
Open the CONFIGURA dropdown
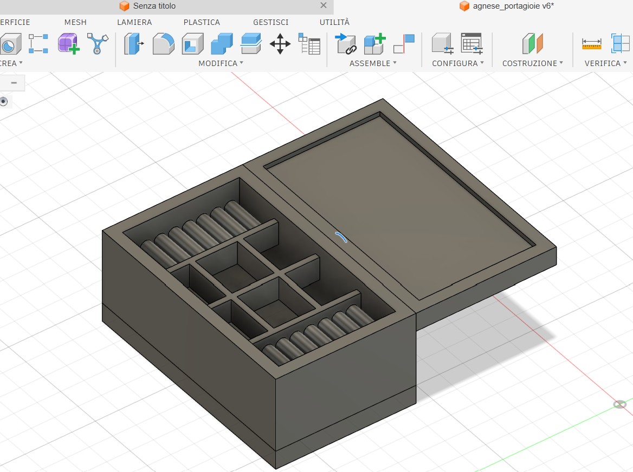(457, 63)
